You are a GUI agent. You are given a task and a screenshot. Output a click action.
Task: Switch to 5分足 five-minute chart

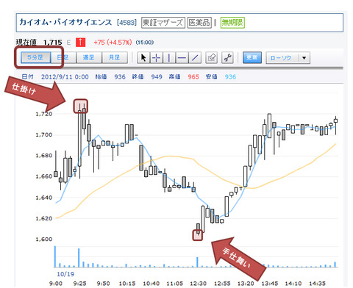[35, 57]
